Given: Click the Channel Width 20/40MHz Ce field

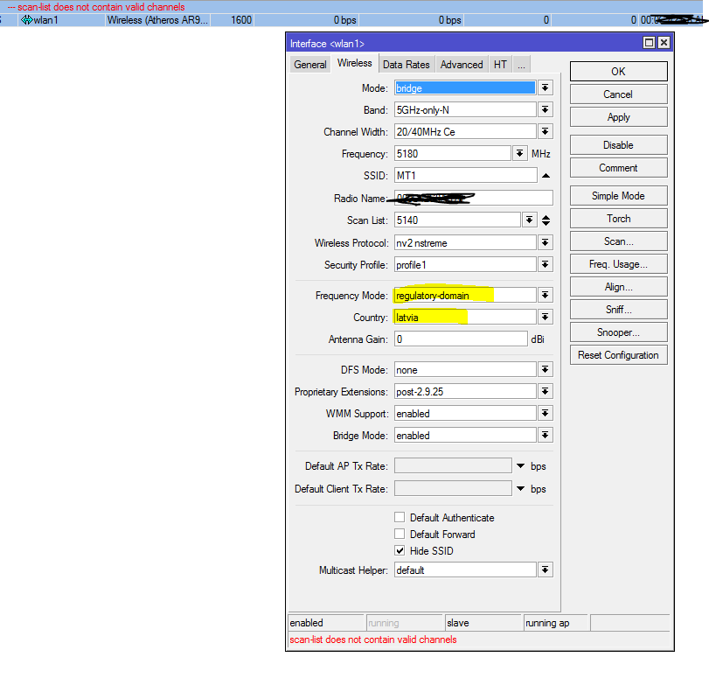Looking at the screenshot, I should 465,131.
